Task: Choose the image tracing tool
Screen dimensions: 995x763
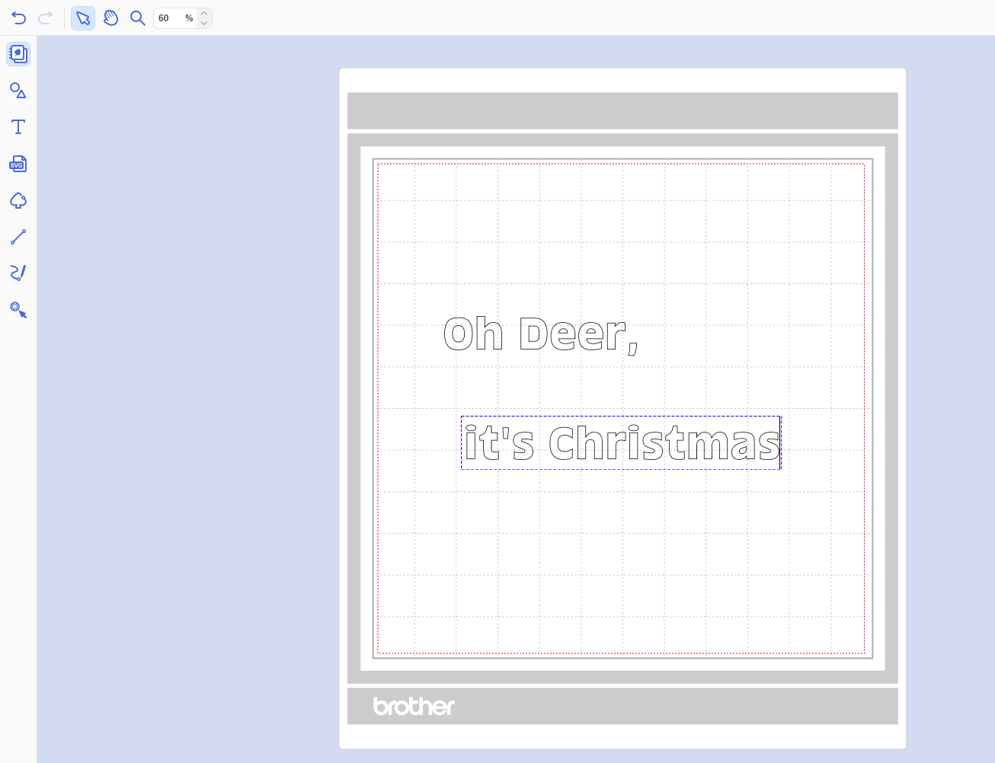Action: click(x=18, y=200)
